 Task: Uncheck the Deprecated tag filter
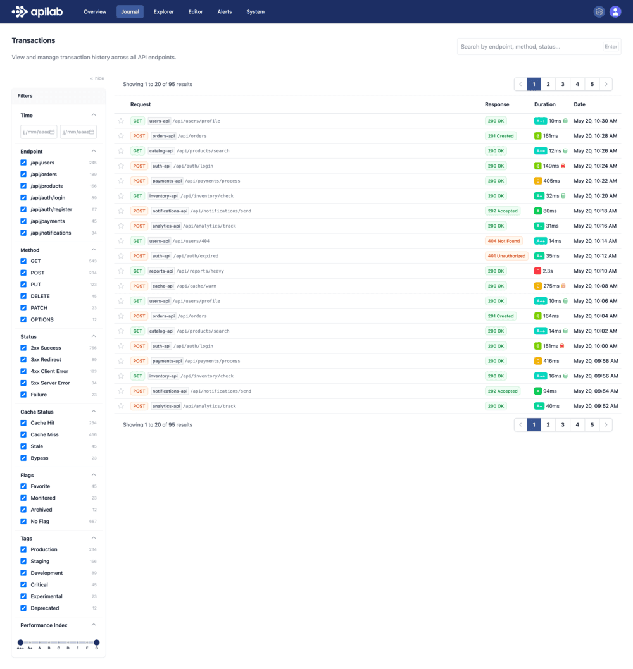tap(24, 608)
